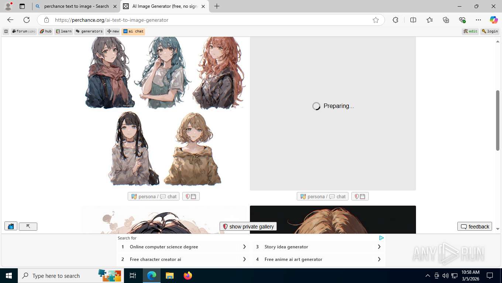Show hidden system tray icons chevron
The height and width of the screenshot is (283, 502).
coord(427,276)
